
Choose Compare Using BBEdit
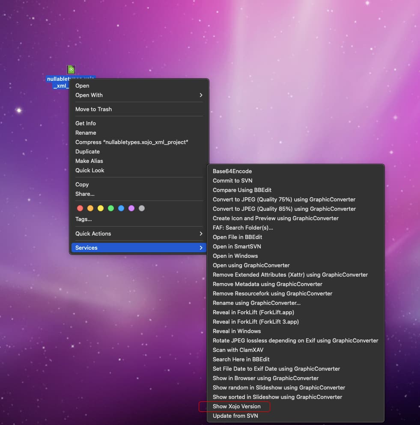tap(295, 190)
